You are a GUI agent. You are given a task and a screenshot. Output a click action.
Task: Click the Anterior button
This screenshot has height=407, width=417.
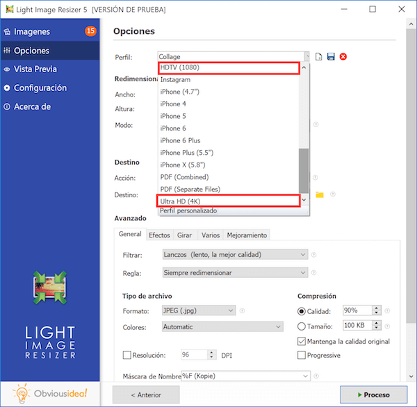[146, 394]
